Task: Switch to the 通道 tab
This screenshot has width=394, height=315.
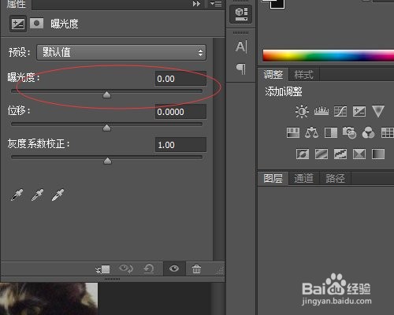Action: (x=304, y=179)
